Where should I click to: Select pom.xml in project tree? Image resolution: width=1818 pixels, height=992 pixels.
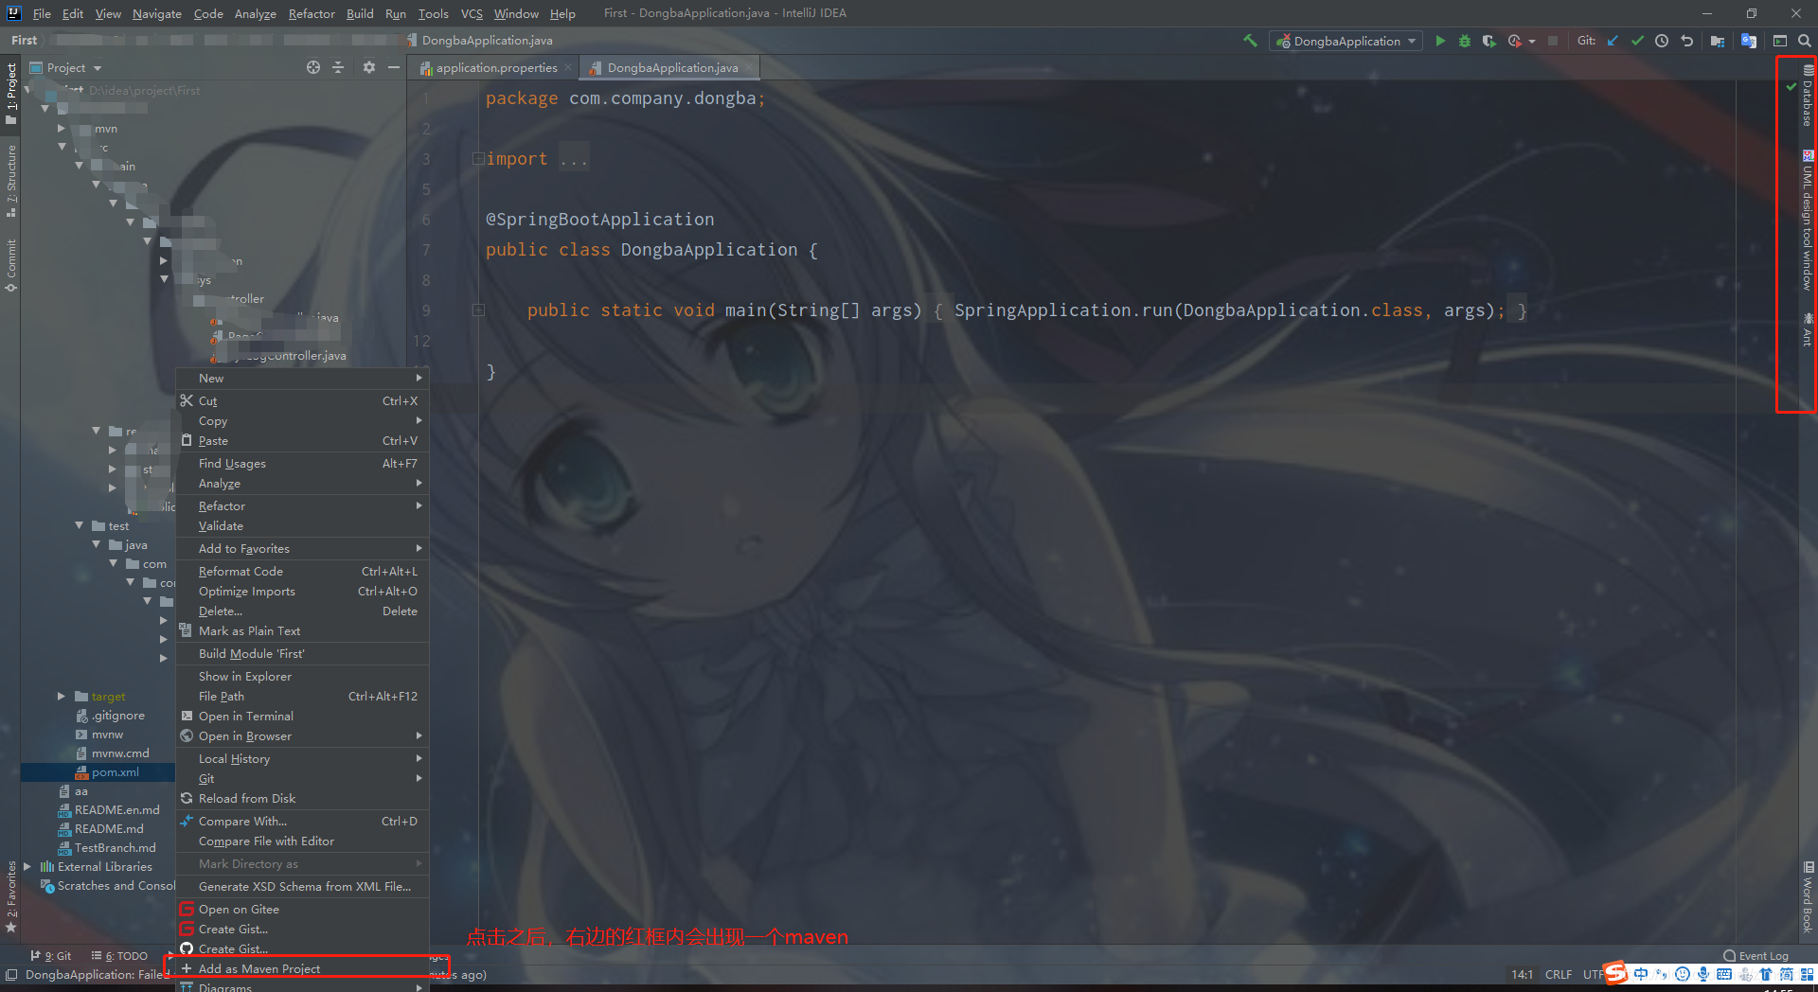point(116,771)
